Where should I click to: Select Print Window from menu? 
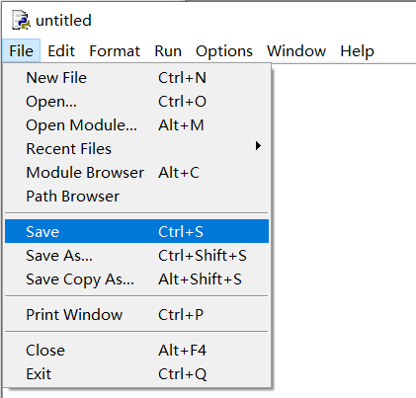pyautogui.click(x=136, y=315)
